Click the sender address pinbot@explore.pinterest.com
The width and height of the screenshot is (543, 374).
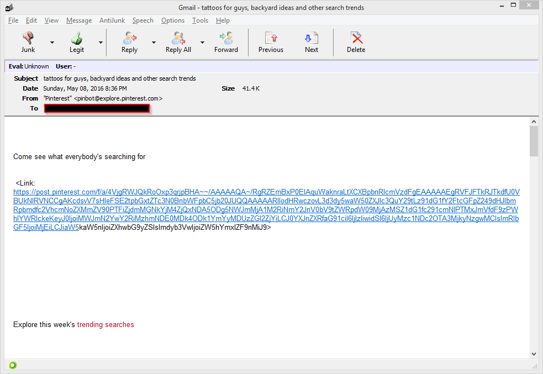coord(118,98)
